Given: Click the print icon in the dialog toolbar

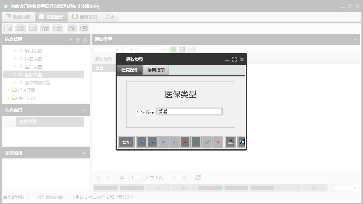Looking at the screenshot, I should pos(230,142).
